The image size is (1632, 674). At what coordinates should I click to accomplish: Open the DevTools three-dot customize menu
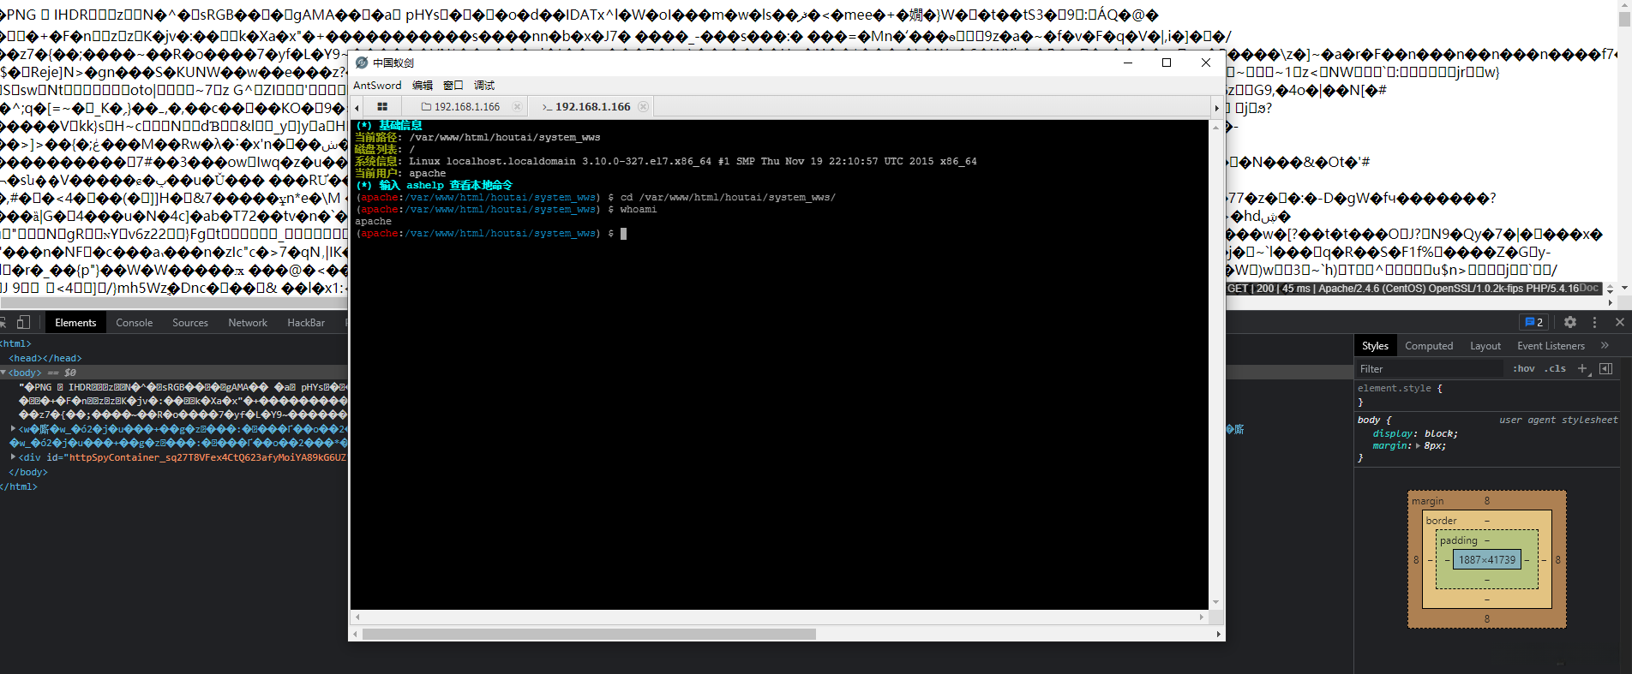[x=1594, y=322]
